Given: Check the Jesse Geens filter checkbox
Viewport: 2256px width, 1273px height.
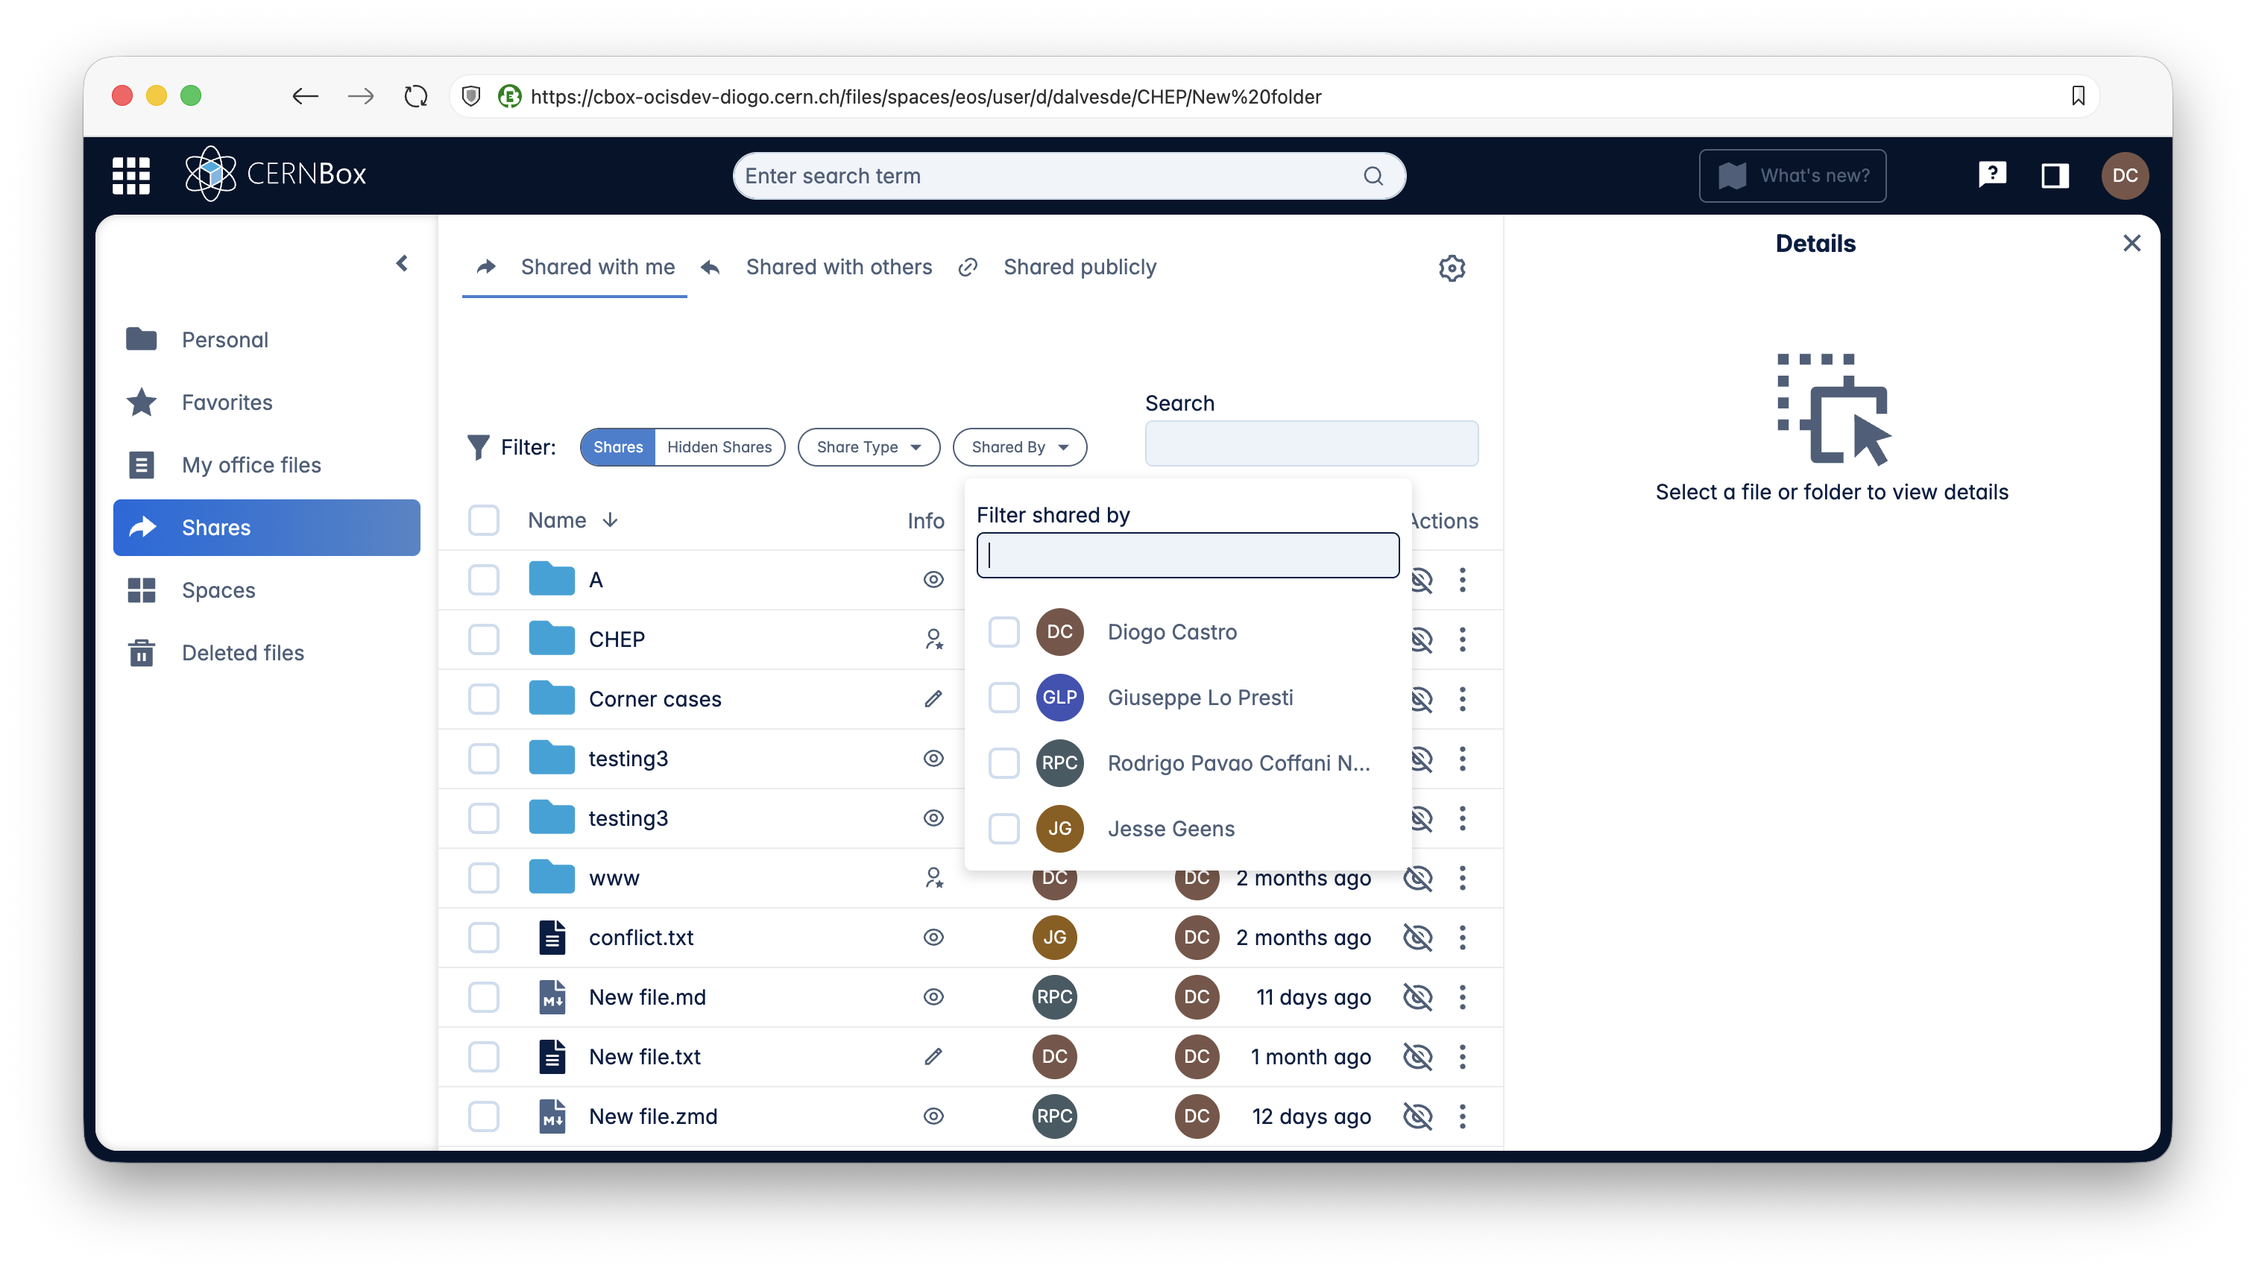Looking at the screenshot, I should pos(1003,828).
